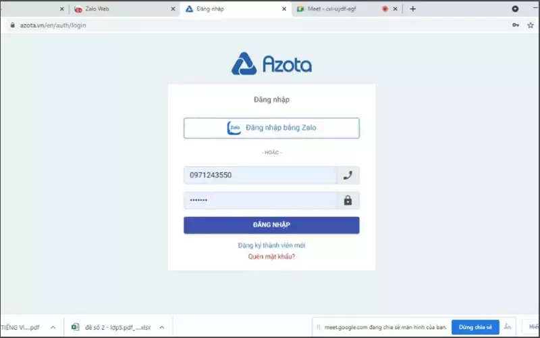Click the '- HOẶC -' separator text

(x=271, y=153)
